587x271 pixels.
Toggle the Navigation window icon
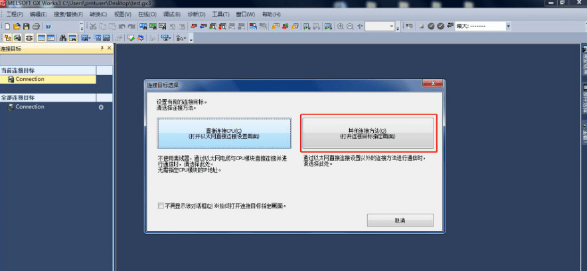point(8,38)
